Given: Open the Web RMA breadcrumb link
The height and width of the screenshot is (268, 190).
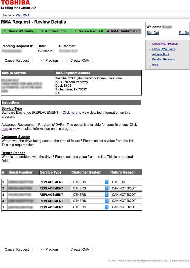Looking at the screenshot, I should [x=23, y=15].
